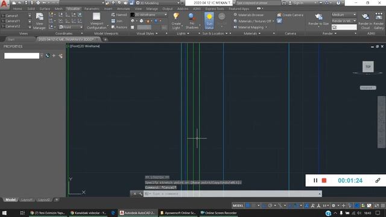Open the AutoCAD application menu button
Image resolution: width=386 pixels, height=217 pixels.
[4, 4]
